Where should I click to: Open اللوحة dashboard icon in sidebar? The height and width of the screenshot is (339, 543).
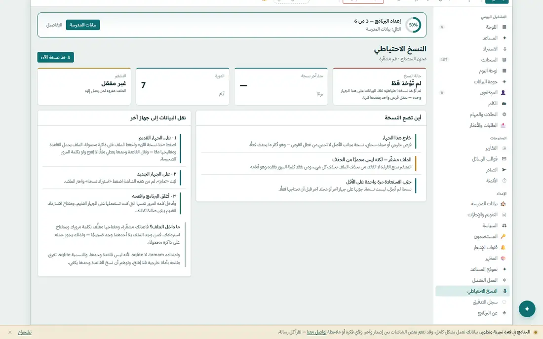point(504,27)
